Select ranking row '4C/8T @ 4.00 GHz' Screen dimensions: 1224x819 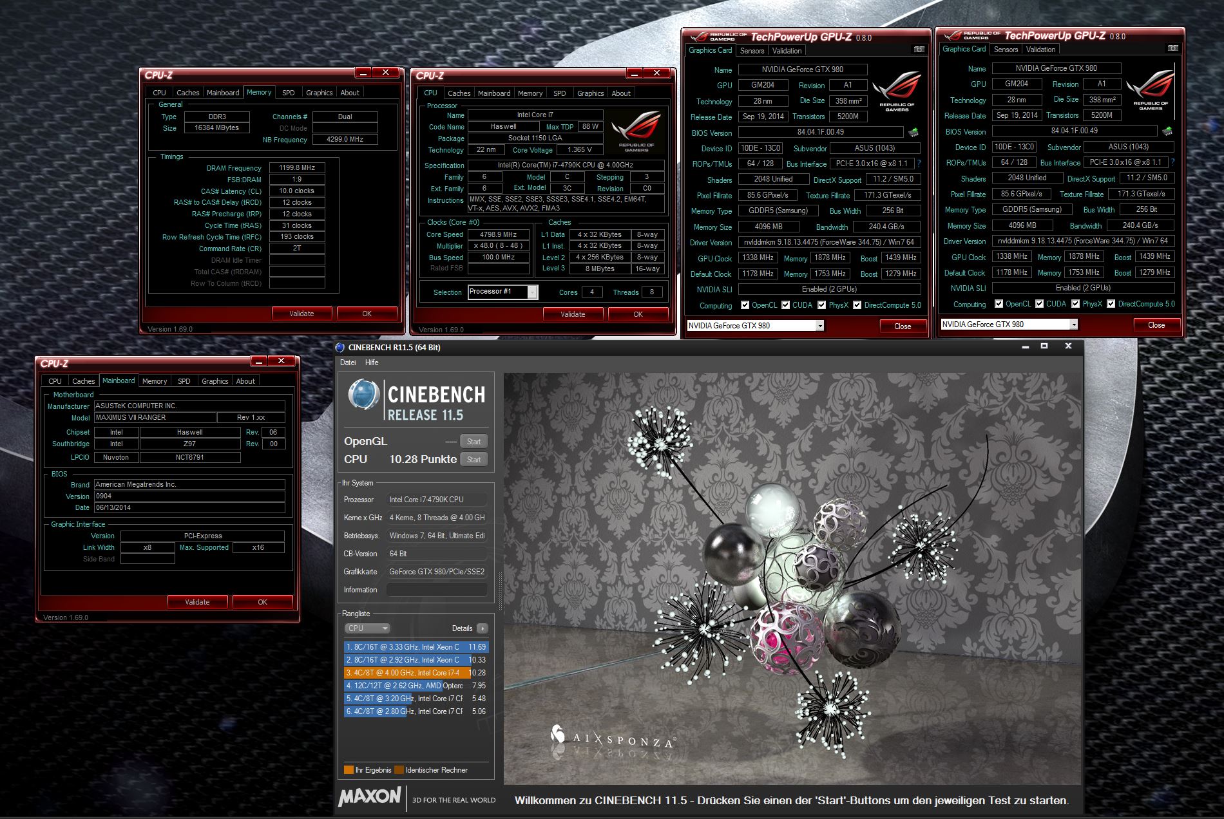[x=416, y=673]
